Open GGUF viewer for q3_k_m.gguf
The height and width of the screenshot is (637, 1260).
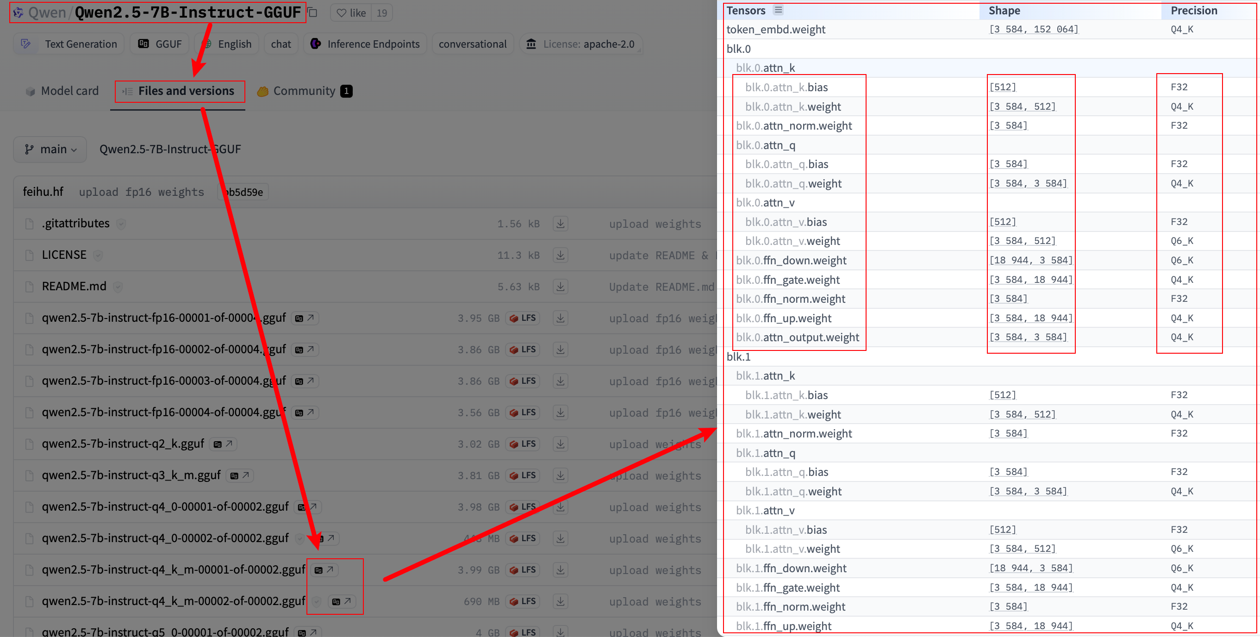[240, 475]
